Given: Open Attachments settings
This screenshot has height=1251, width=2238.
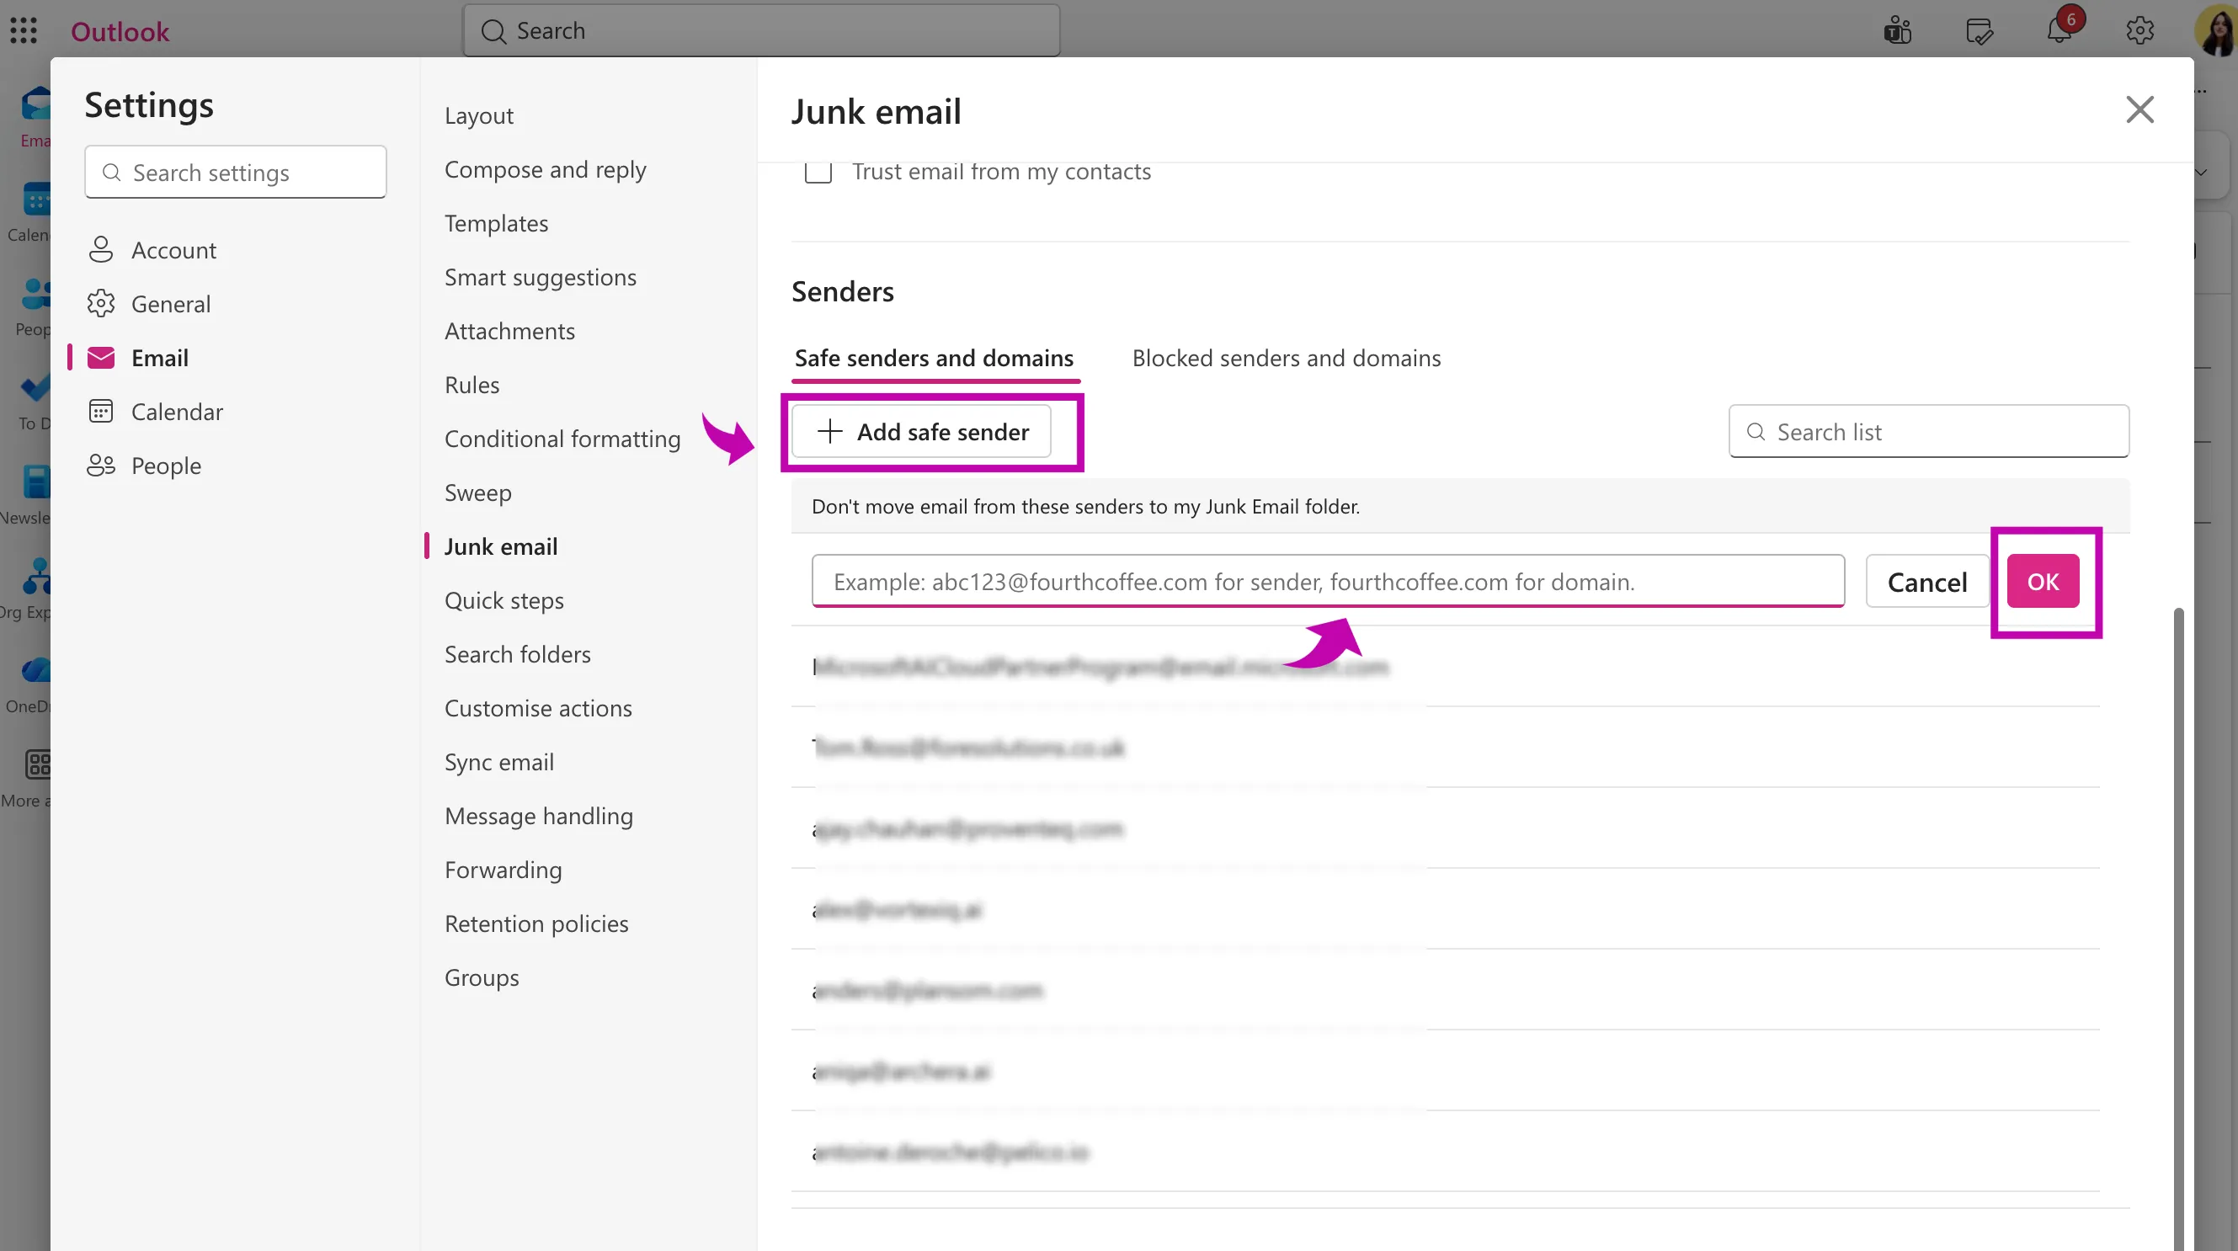Looking at the screenshot, I should [x=510, y=331].
